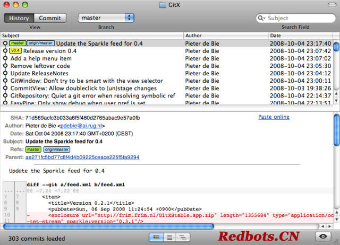Click the toolbar toggle pill button
Screen dimensions: 340x245
coord(331,5)
